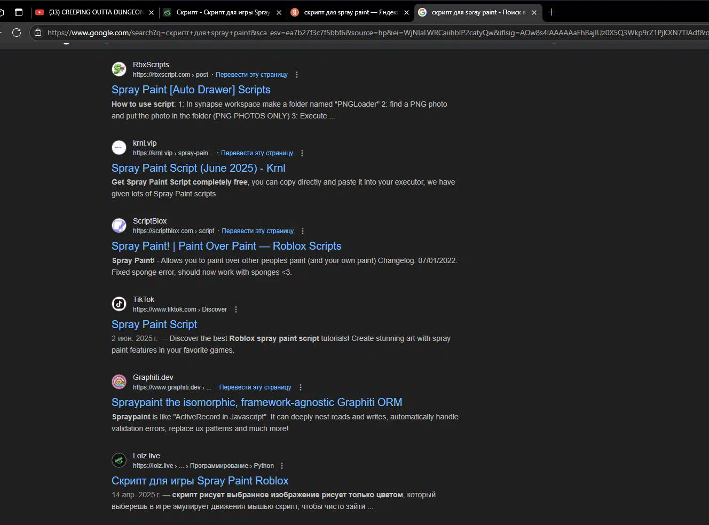Viewport: 709px width, 525px height.
Task: Switch to the CREEPING OUTTA DUNGEON tab
Action: (x=96, y=12)
